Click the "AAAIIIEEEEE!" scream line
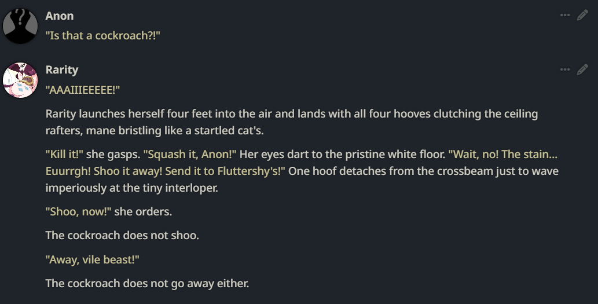Viewport: 598px width, 304px height. coord(83,90)
